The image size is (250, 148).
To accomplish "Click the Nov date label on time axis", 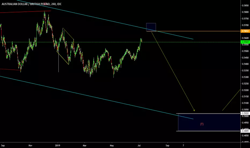I will click(x=30, y=145).
